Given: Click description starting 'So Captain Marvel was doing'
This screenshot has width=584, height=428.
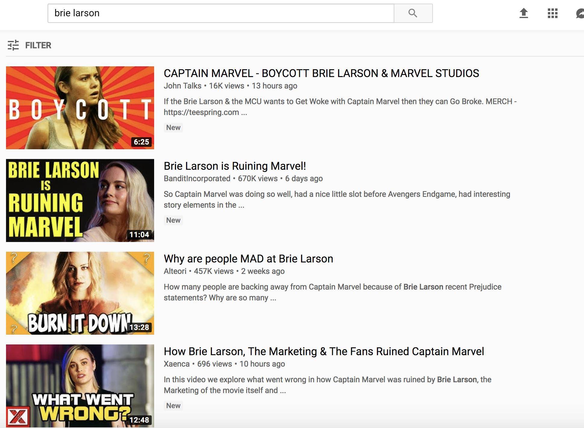Looking at the screenshot, I should pyautogui.click(x=337, y=200).
